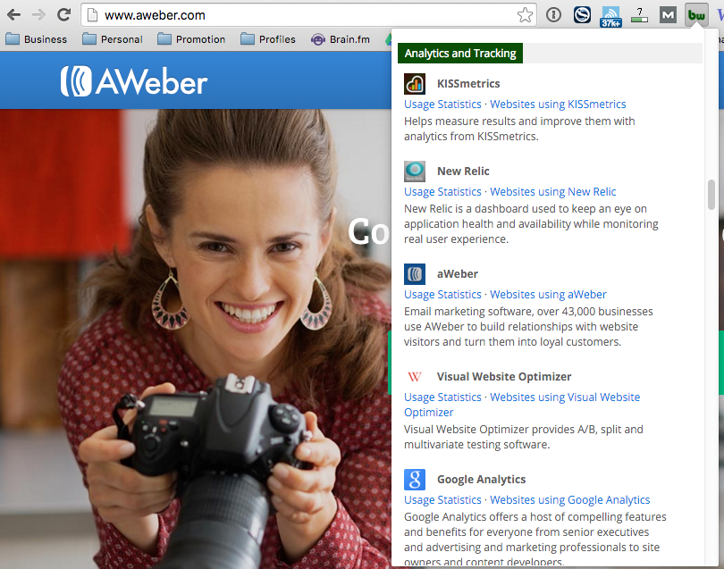Open Usage Statistics for Visual Website Optimizer
Screen dimensions: 724x569
click(442, 397)
